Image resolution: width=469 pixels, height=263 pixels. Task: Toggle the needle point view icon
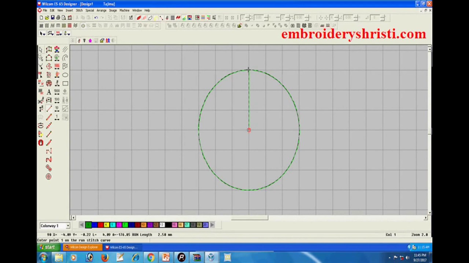[167, 18]
